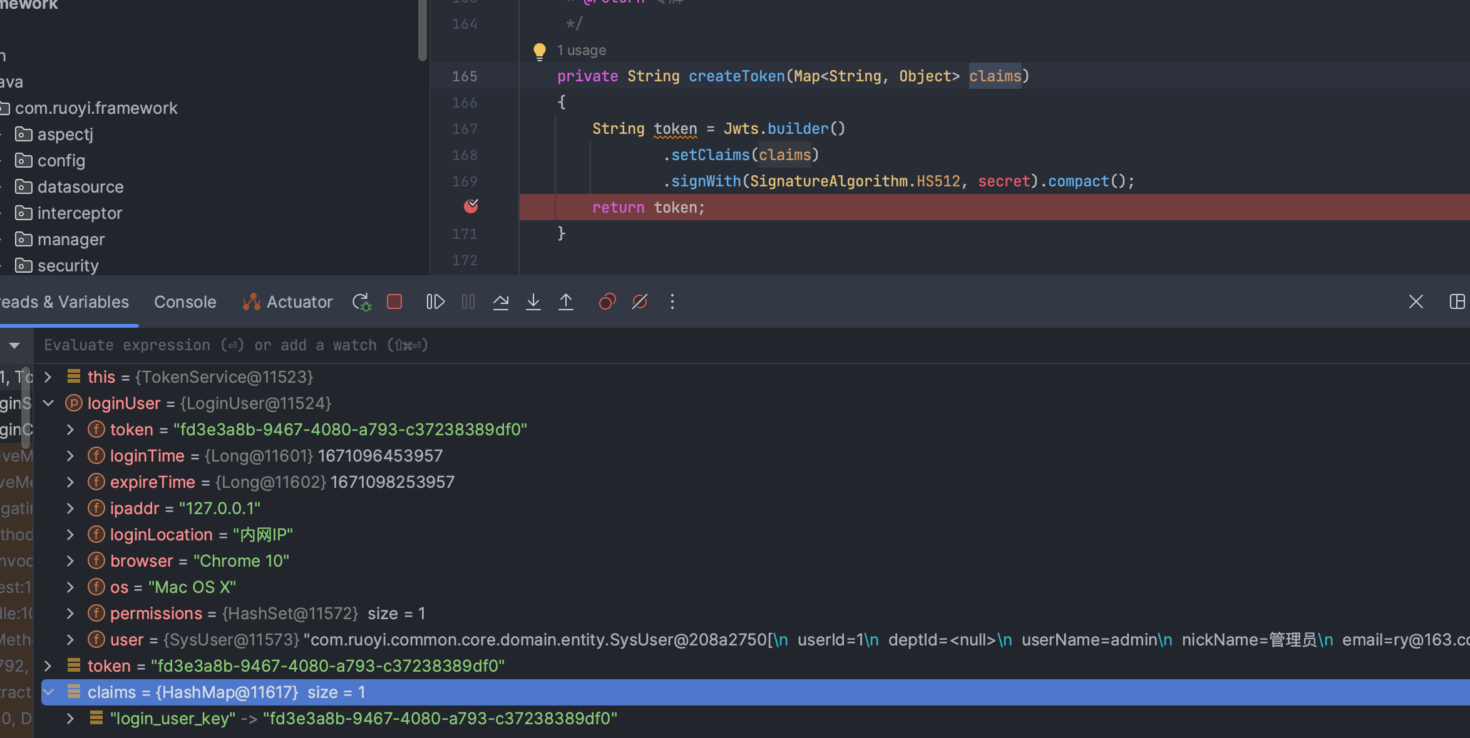
Task: Click the secret variable in signWith
Action: coord(1004,181)
